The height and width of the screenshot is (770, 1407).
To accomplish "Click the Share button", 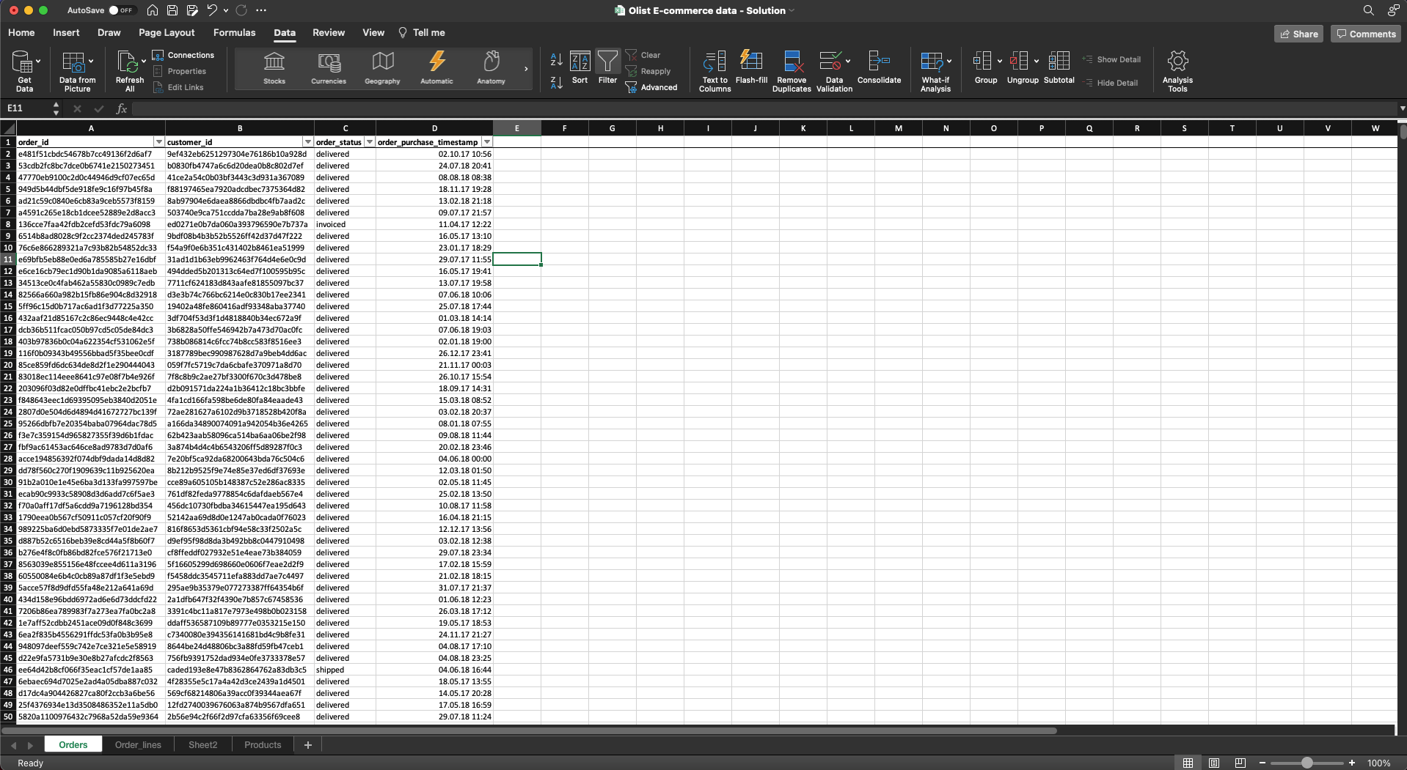I will 1298,34.
